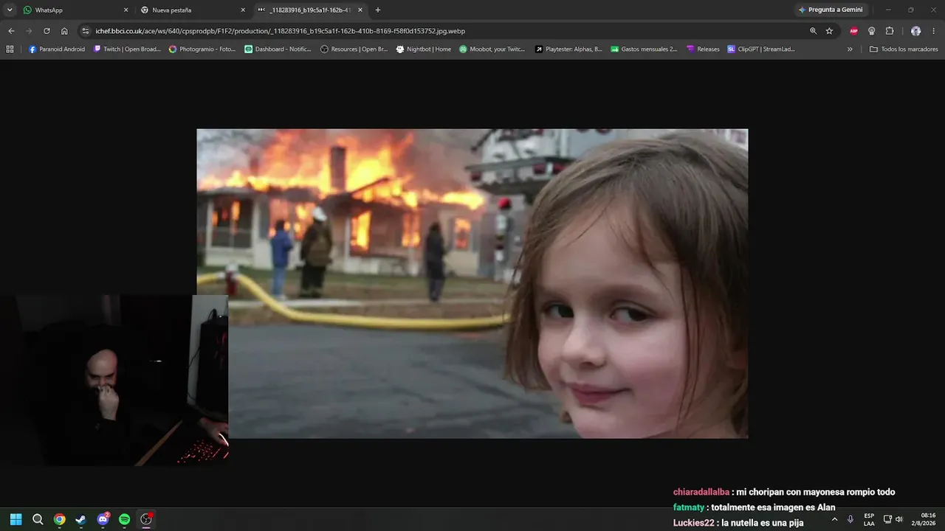This screenshot has height=531, width=945.
Task: Open the apps grid in the bookmarks bar
Action: point(10,49)
